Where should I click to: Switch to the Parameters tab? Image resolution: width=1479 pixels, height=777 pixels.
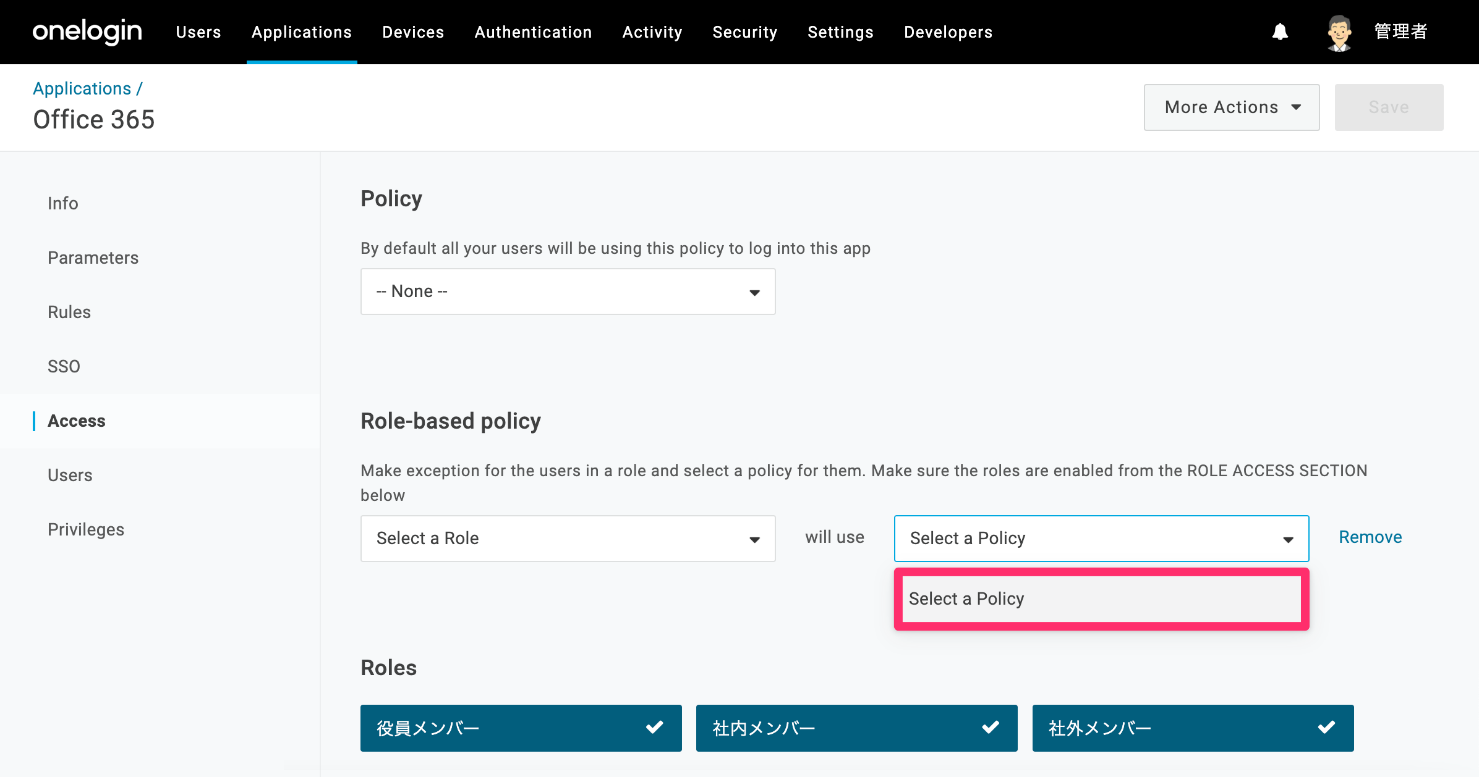coord(93,258)
